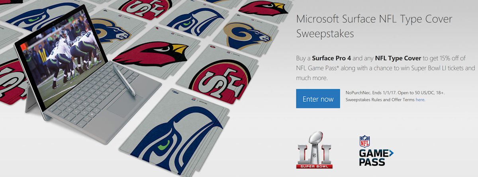Click the Microsoft Surface NFL Type Cover Sweepstakes heading
This screenshot has height=177, width=478.
(374, 26)
